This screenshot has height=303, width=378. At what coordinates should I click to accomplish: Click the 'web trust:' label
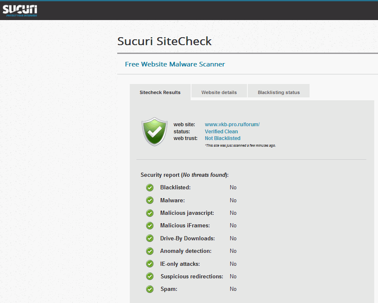185,138
